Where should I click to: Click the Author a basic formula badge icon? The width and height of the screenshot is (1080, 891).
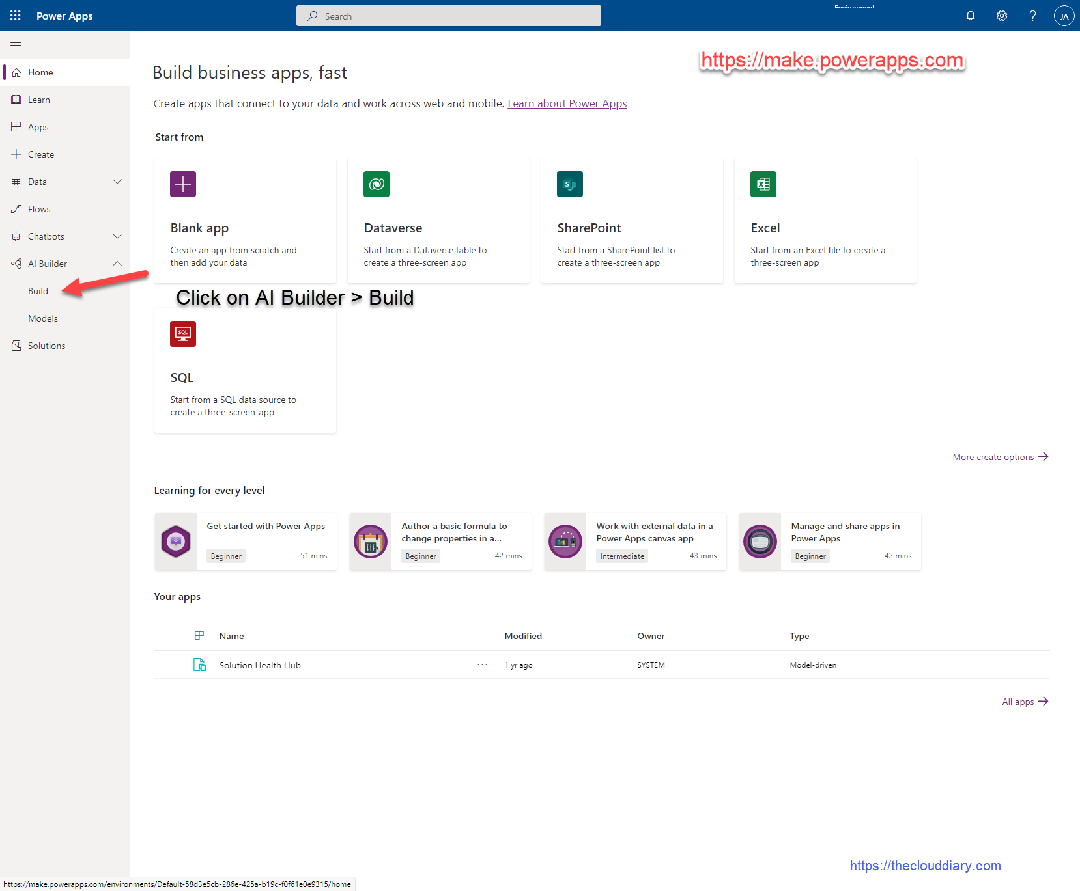(x=371, y=541)
